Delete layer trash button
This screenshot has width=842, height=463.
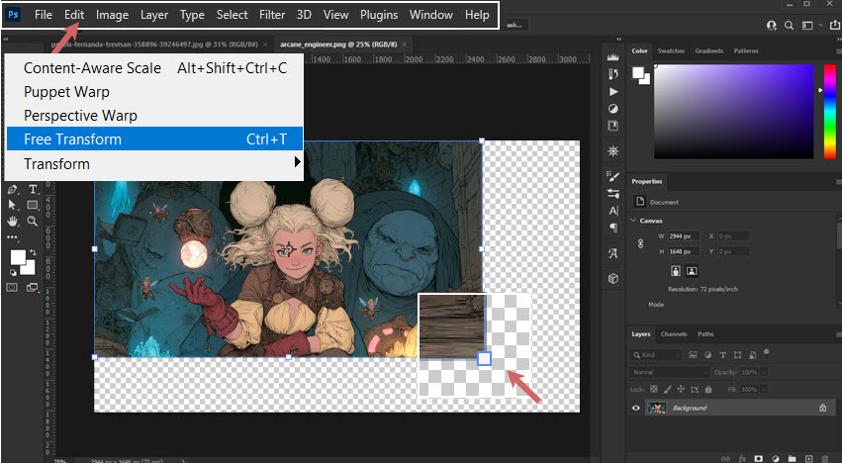coord(825,459)
